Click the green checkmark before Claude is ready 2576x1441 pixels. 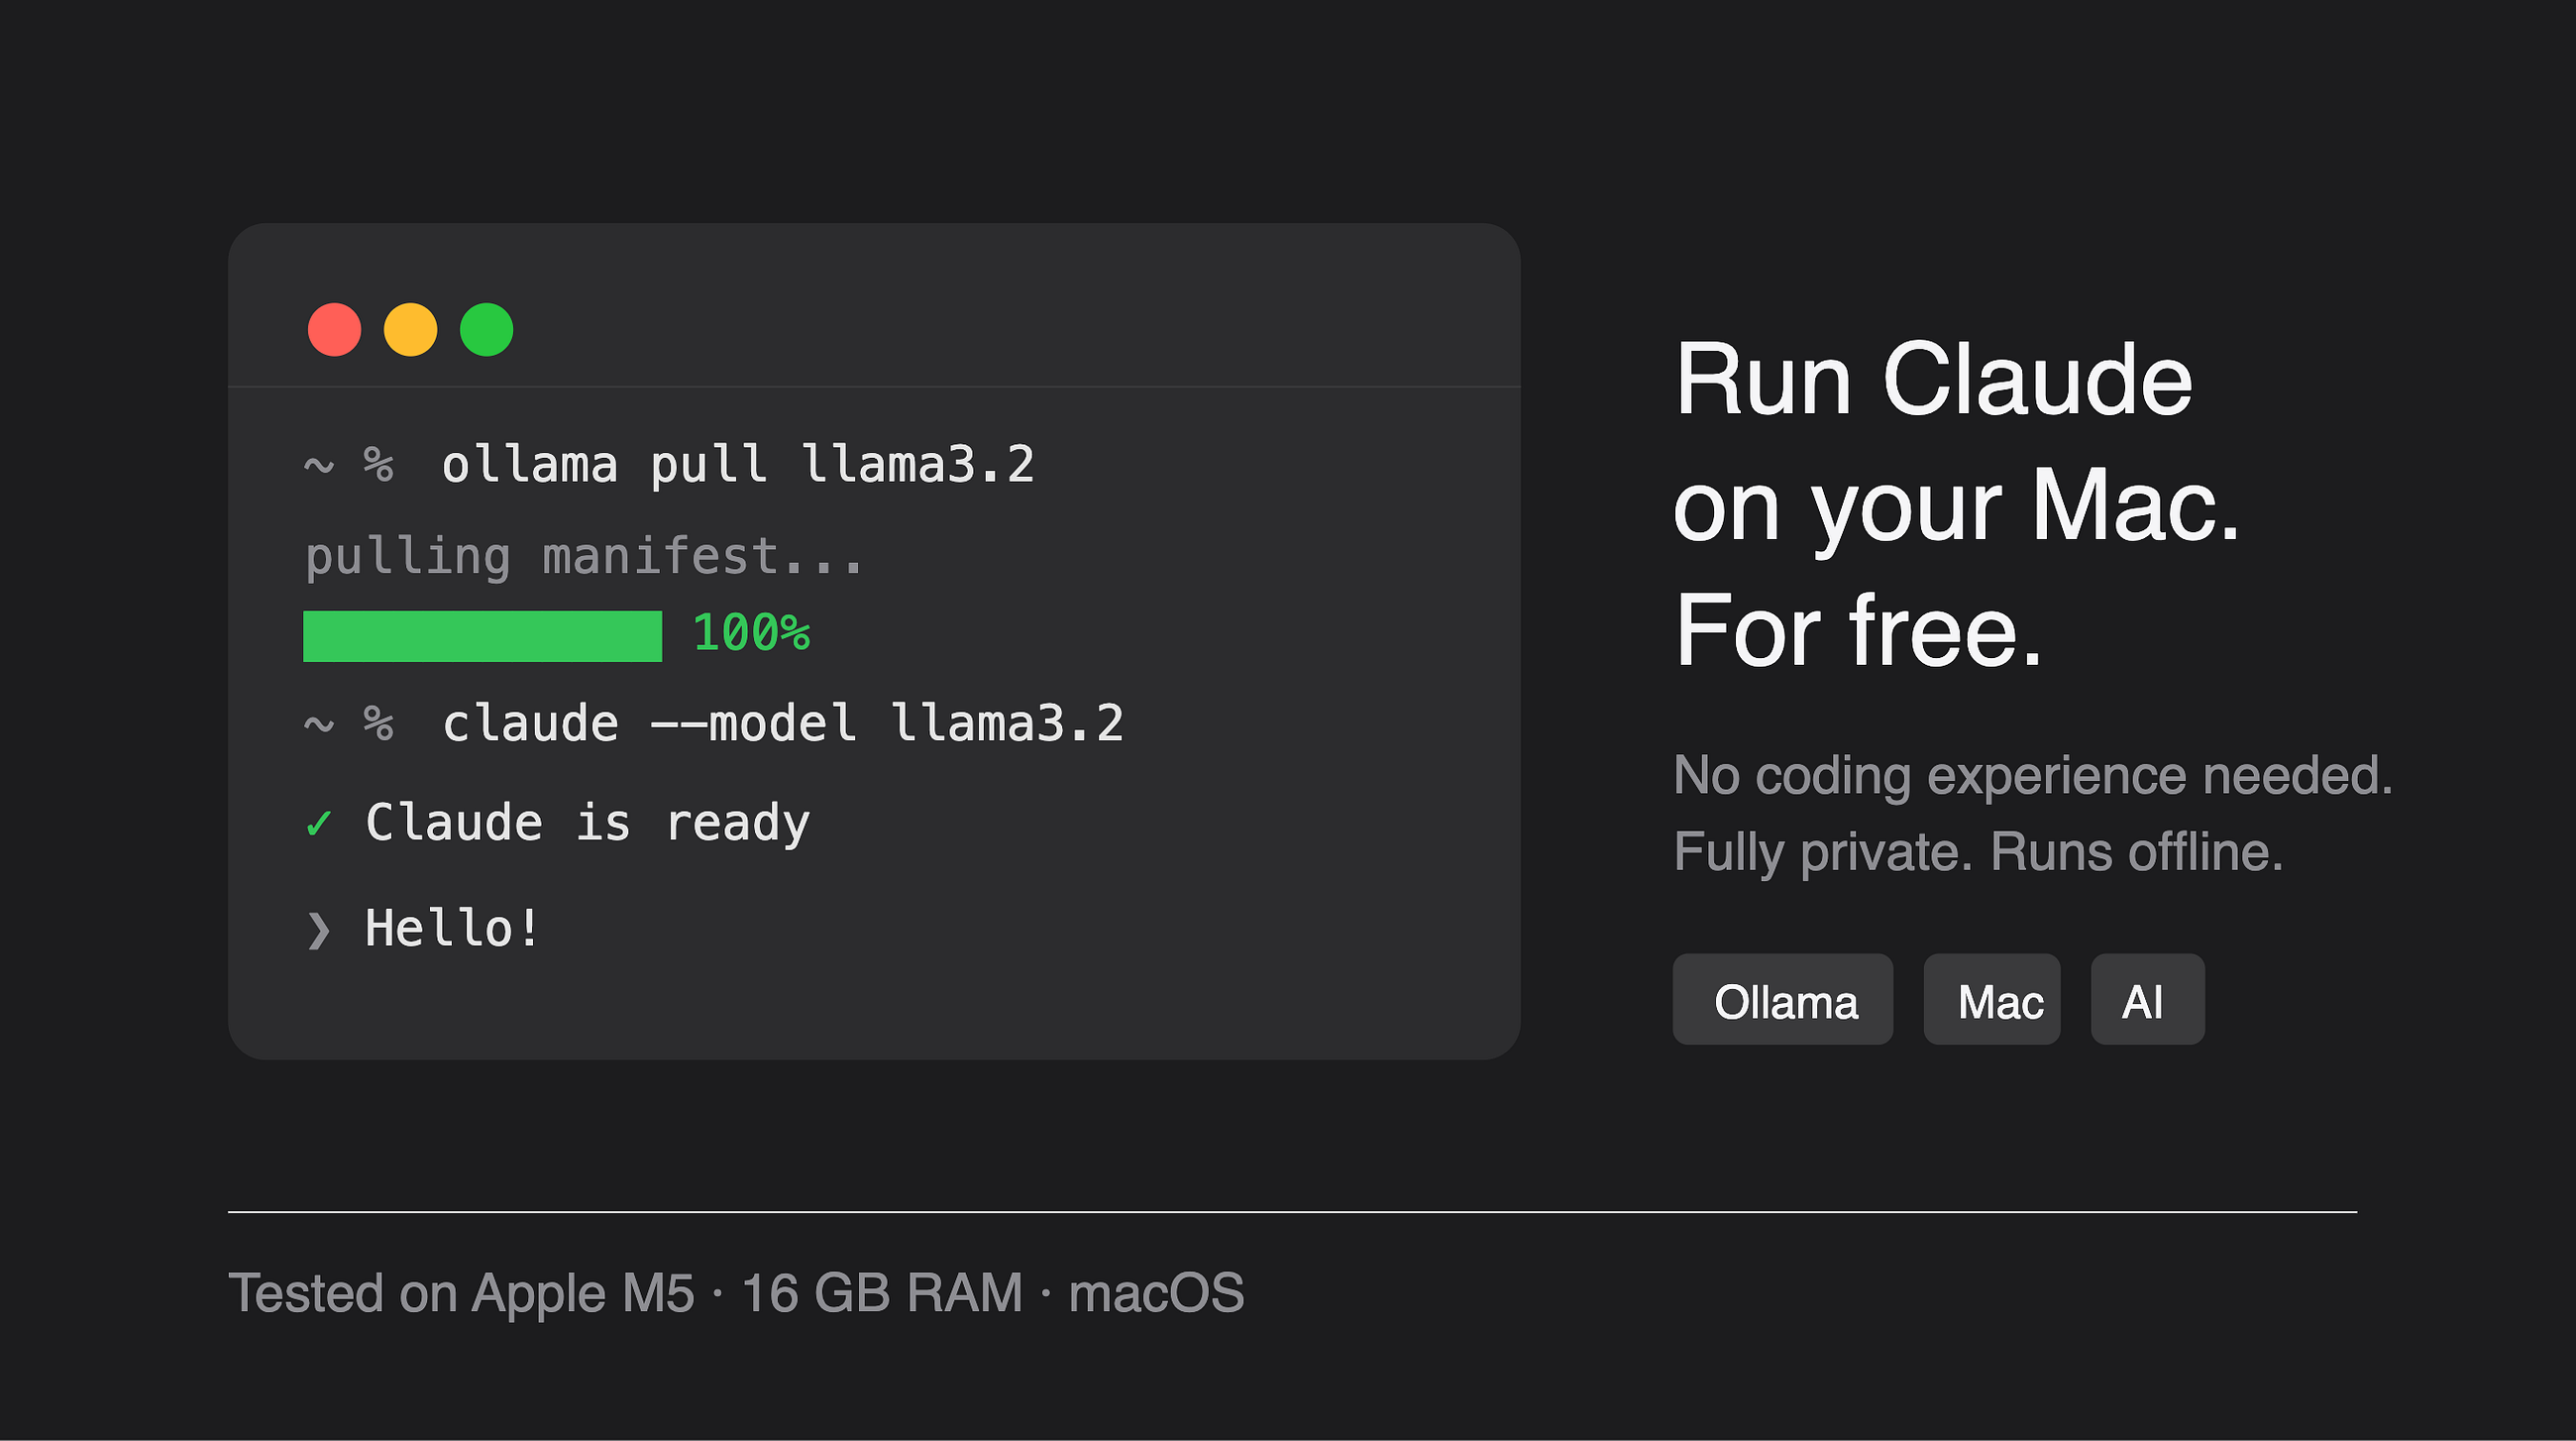click(319, 823)
